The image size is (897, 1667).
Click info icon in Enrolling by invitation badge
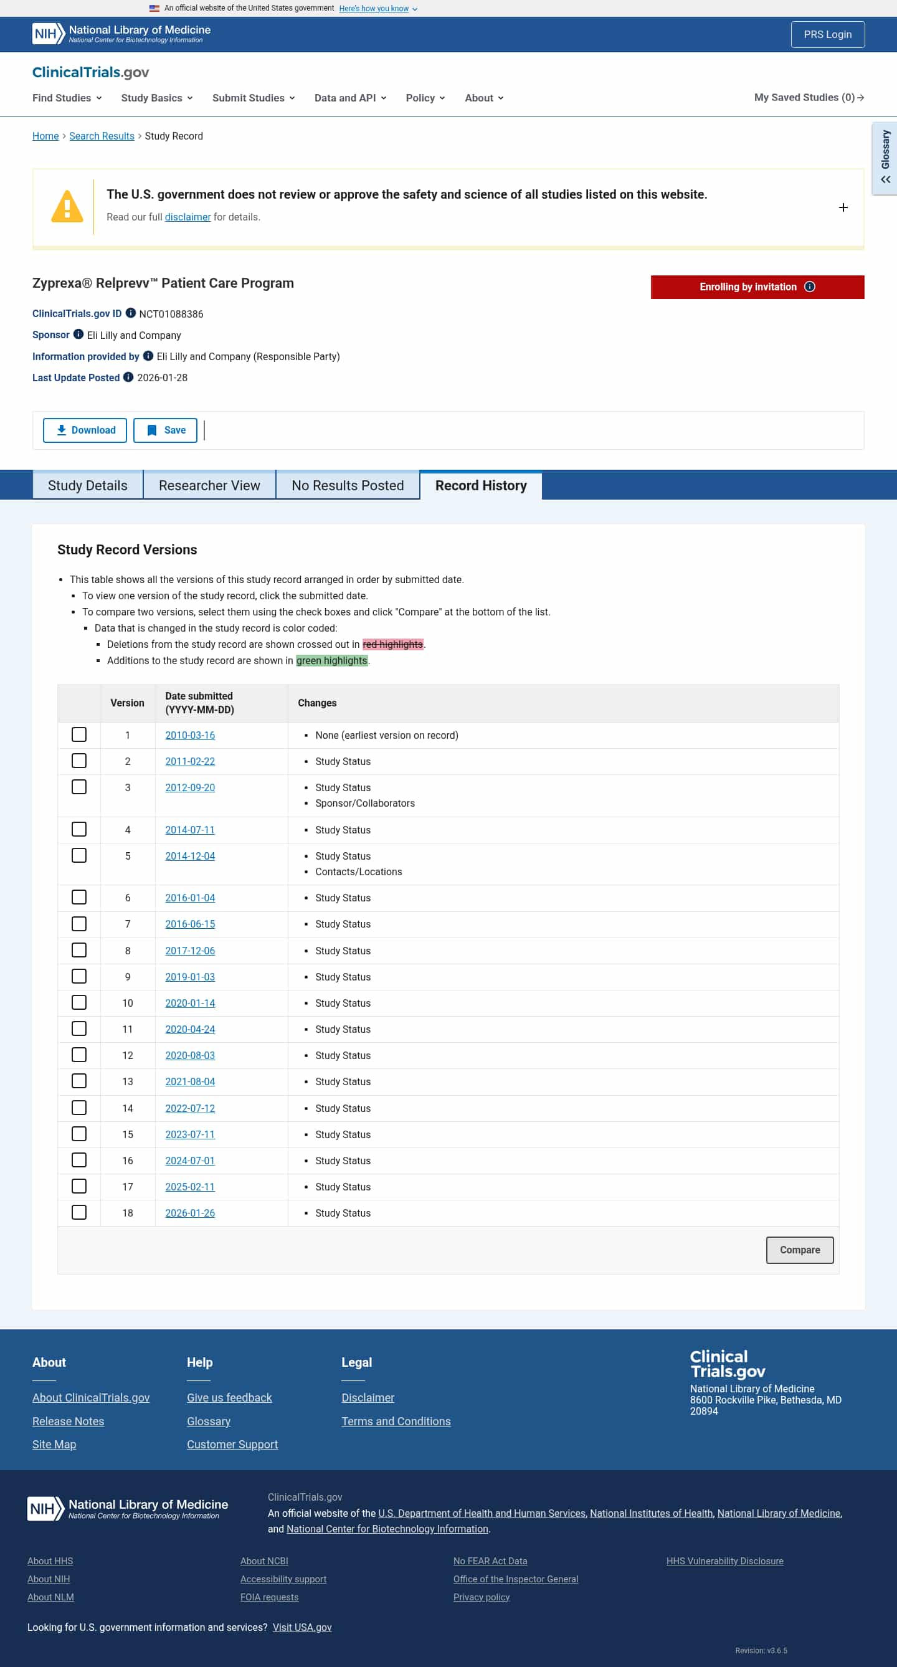(x=810, y=287)
